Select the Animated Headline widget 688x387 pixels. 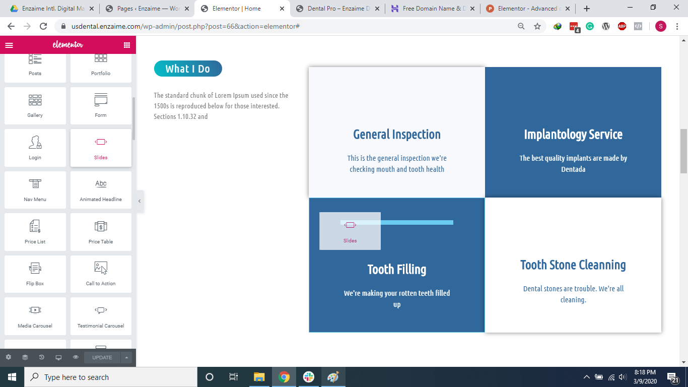100,190
